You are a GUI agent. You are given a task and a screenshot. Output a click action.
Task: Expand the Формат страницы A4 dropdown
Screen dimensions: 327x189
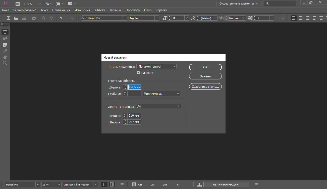coord(158,107)
